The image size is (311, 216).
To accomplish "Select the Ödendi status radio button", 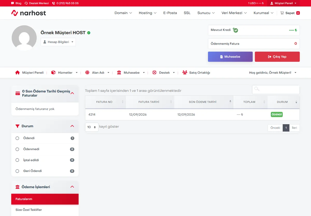I will 17,138.
